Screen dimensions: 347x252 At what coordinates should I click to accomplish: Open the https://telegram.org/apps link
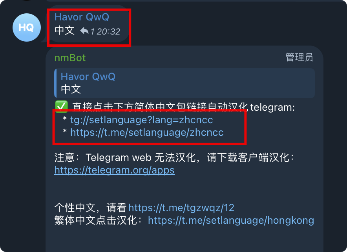pos(115,170)
